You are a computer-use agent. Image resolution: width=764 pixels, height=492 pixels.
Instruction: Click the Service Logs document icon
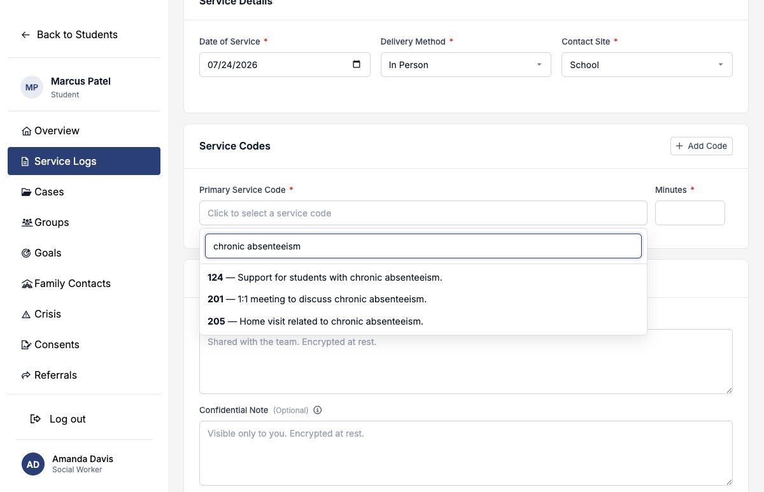25,162
